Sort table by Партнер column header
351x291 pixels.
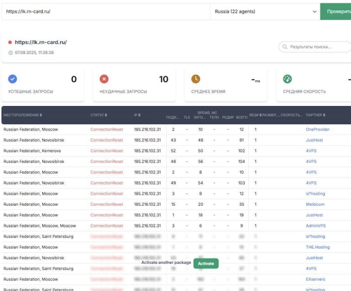point(315,115)
